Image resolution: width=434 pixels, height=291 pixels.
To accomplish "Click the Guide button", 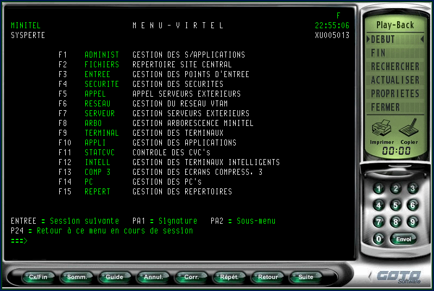I will [114, 277].
